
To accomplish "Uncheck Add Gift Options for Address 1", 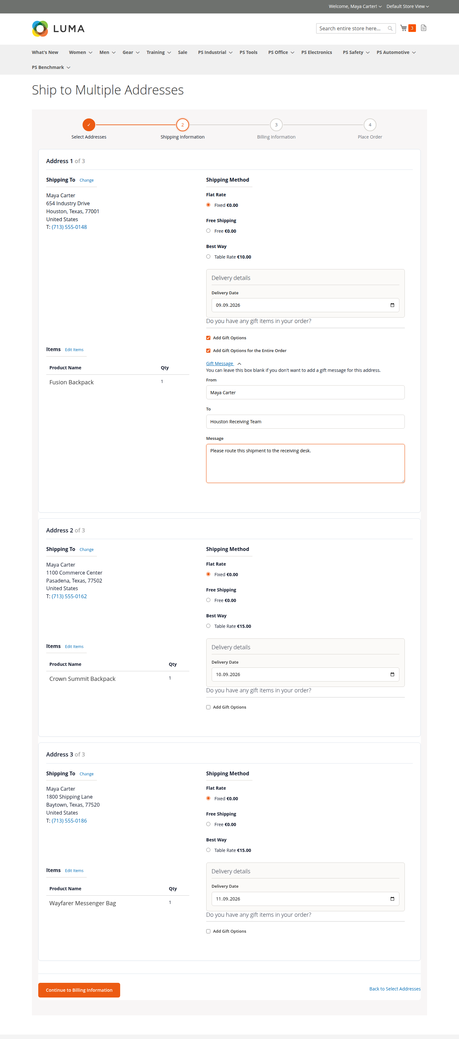I will point(208,338).
